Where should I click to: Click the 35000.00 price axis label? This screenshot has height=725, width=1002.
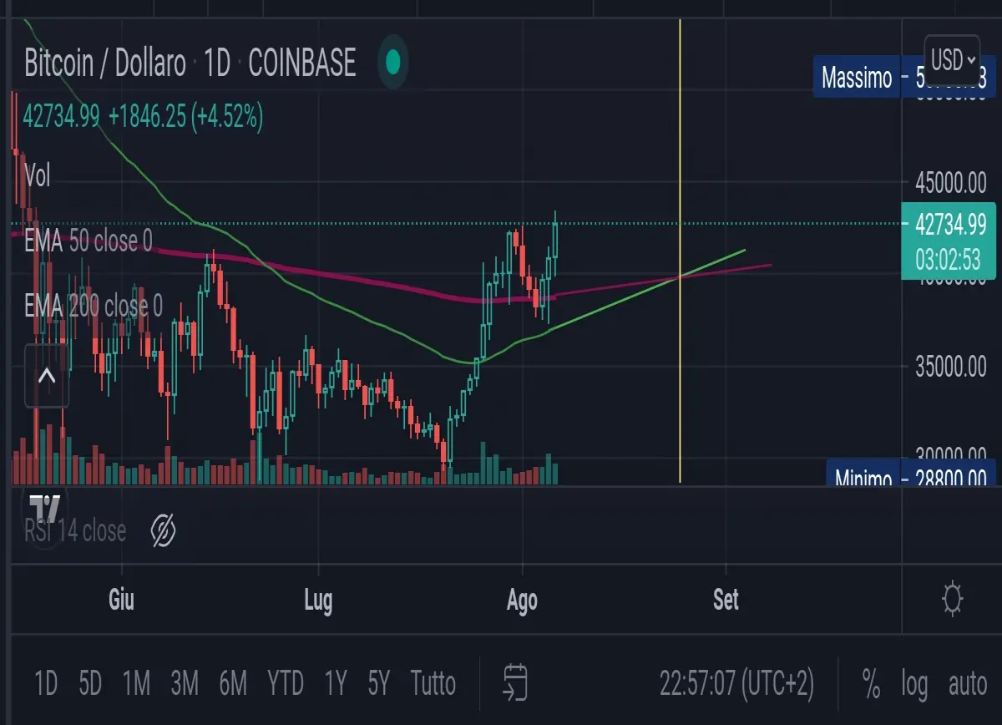(950, 366)
